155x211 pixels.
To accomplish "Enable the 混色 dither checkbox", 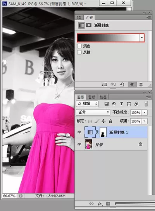I will (79, 46).
